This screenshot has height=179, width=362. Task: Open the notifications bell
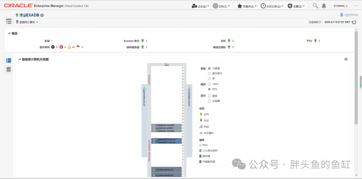324,6
